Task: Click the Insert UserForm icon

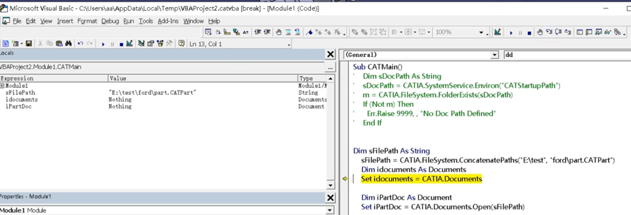Action: [x=15, y=44]
